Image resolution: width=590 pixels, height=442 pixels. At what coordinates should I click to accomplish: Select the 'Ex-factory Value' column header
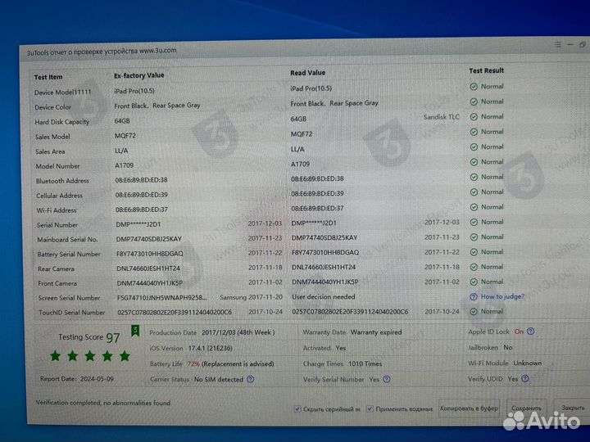pyautogui.click(x=138, y=75)
